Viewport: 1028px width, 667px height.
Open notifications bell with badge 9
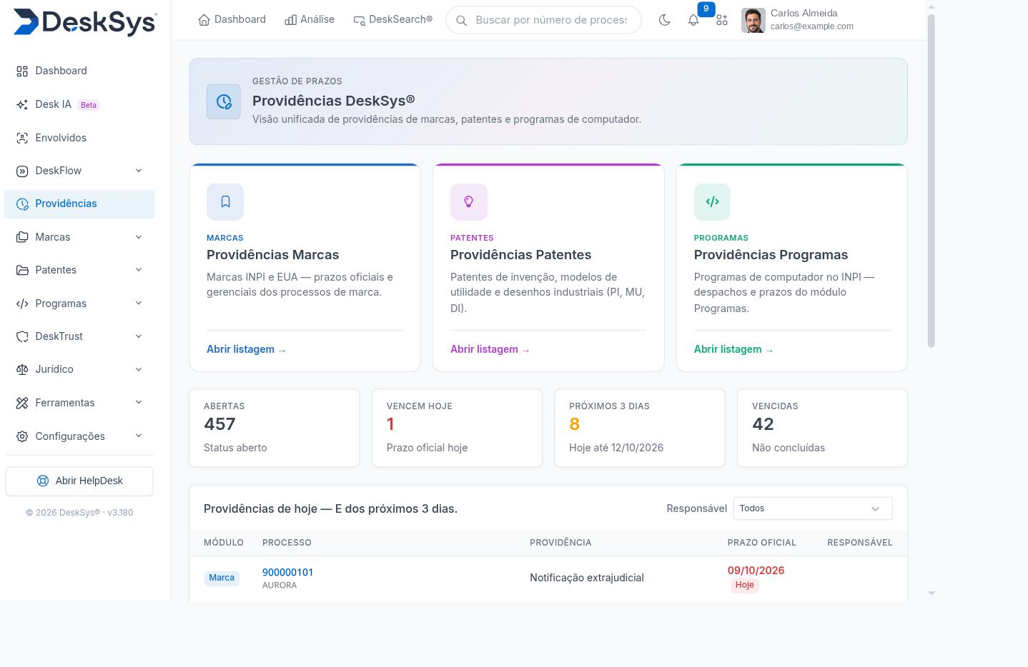[x=693, y=20]
